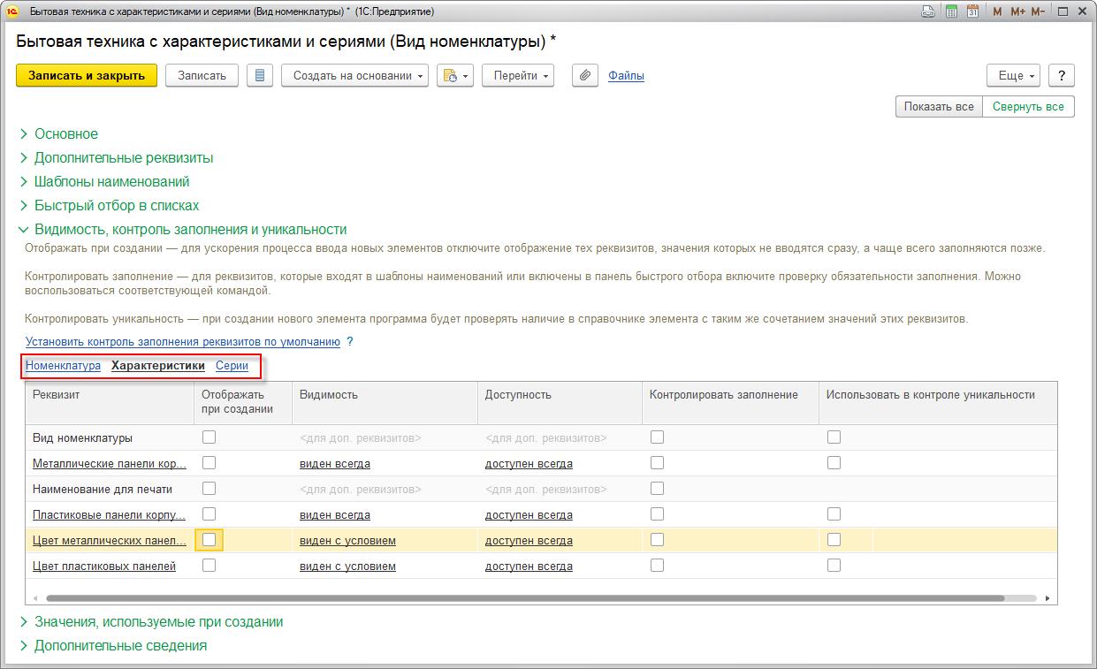Enable uniqueness control for Пластиковые панели корпуса
This screenshot has width=1097, height=669.
[834, 513]
